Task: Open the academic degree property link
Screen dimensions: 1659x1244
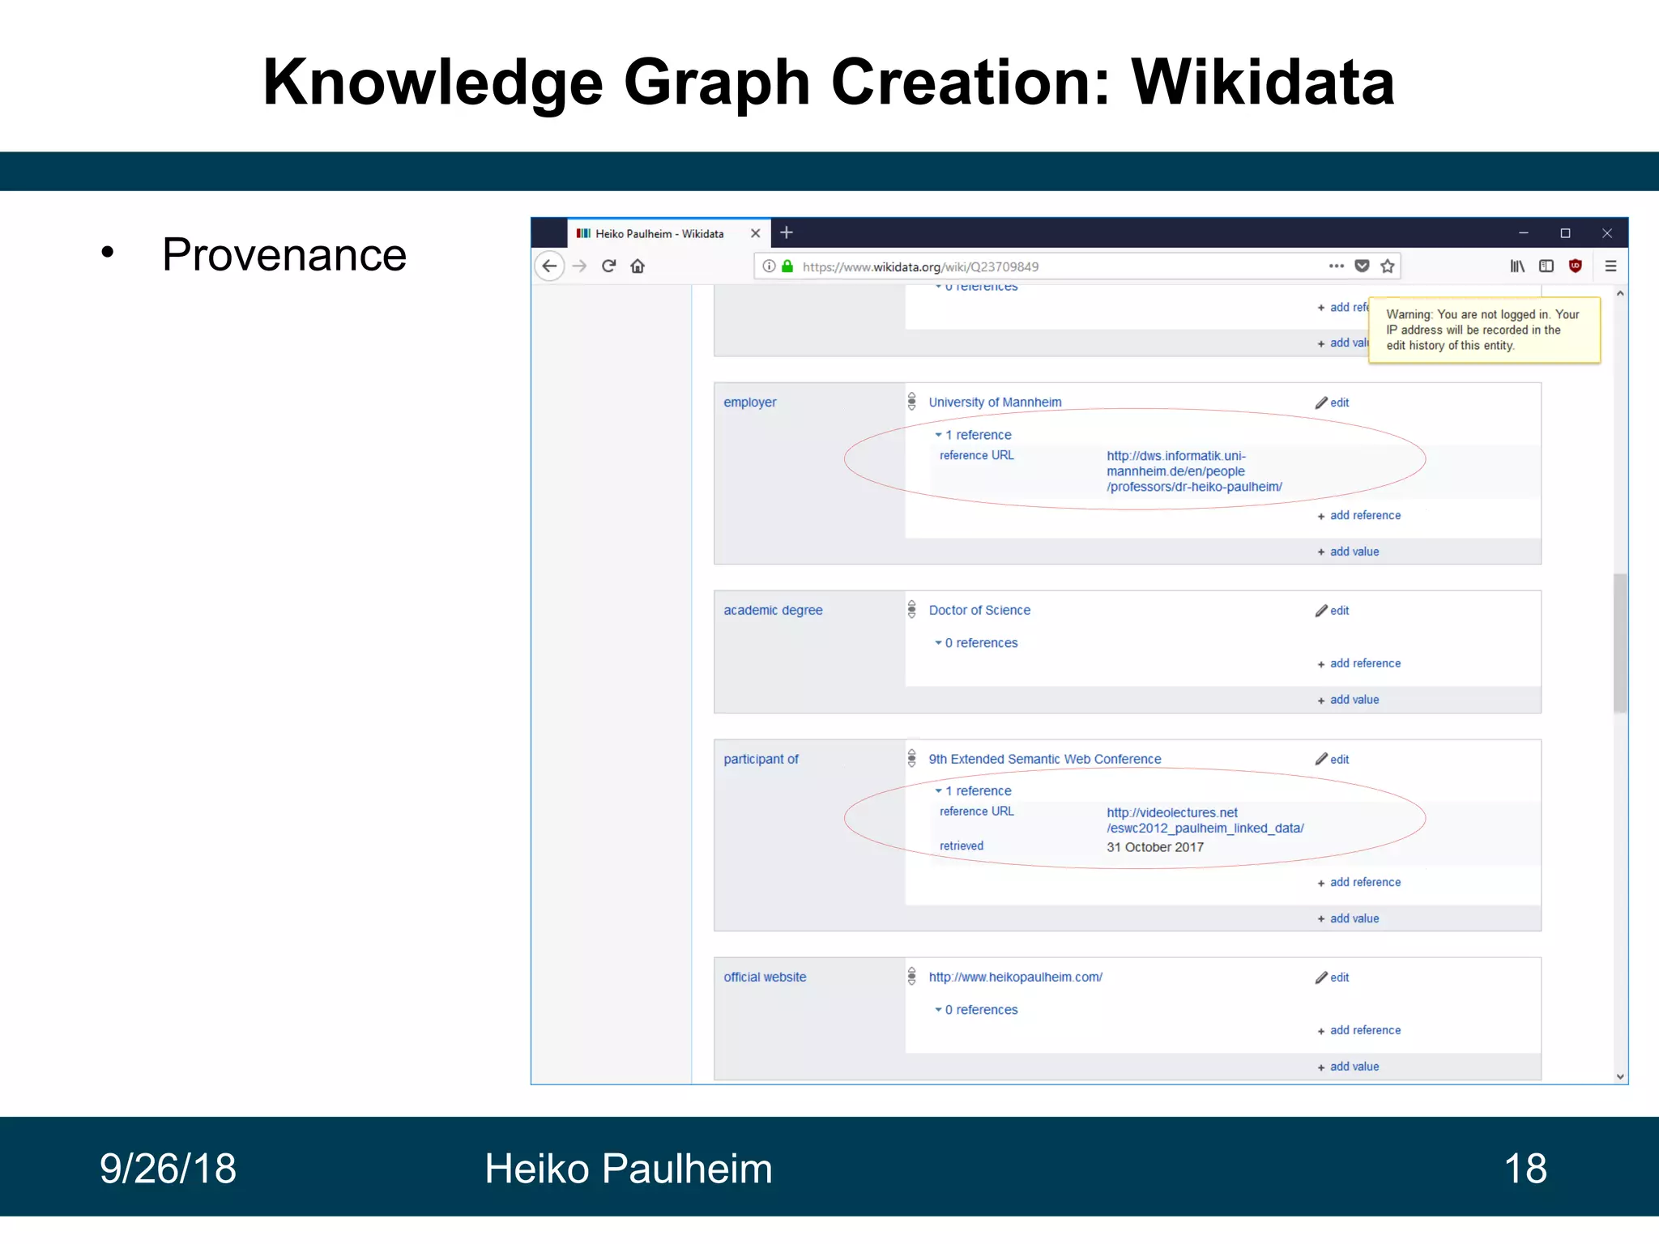Action: [773, 611]
